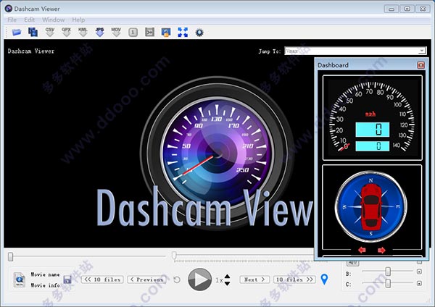Viewport: 435px width, 307px height.
Task: Go to the Next file
Action: point(254,279)
